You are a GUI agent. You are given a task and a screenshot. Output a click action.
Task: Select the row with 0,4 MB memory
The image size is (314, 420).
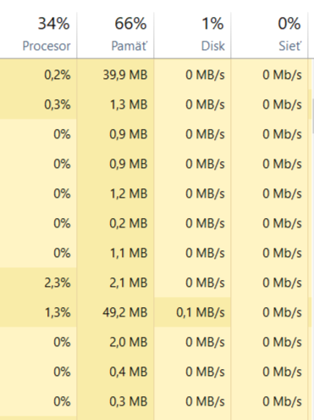click(156, 372)
